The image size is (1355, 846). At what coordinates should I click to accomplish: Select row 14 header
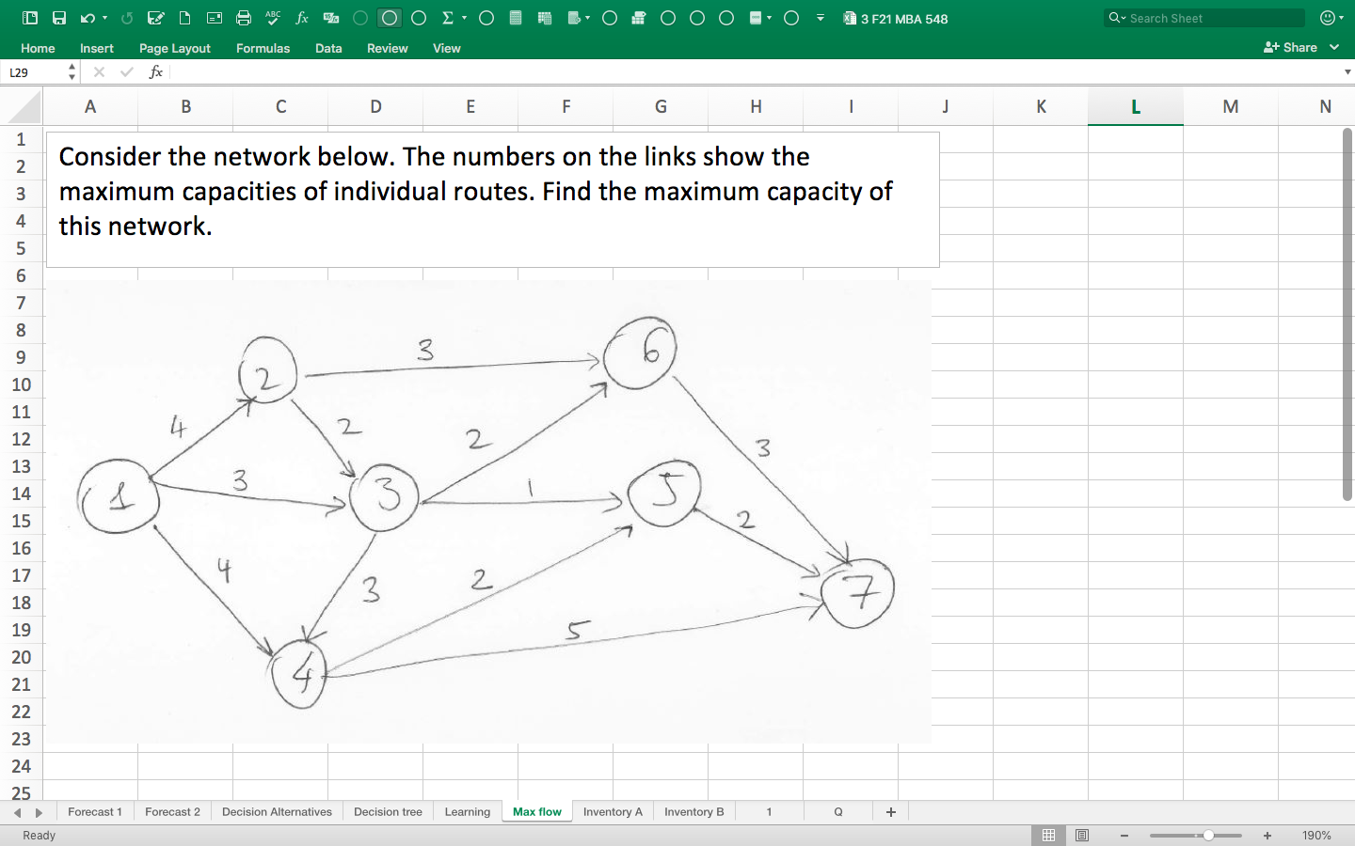(21, 494)
